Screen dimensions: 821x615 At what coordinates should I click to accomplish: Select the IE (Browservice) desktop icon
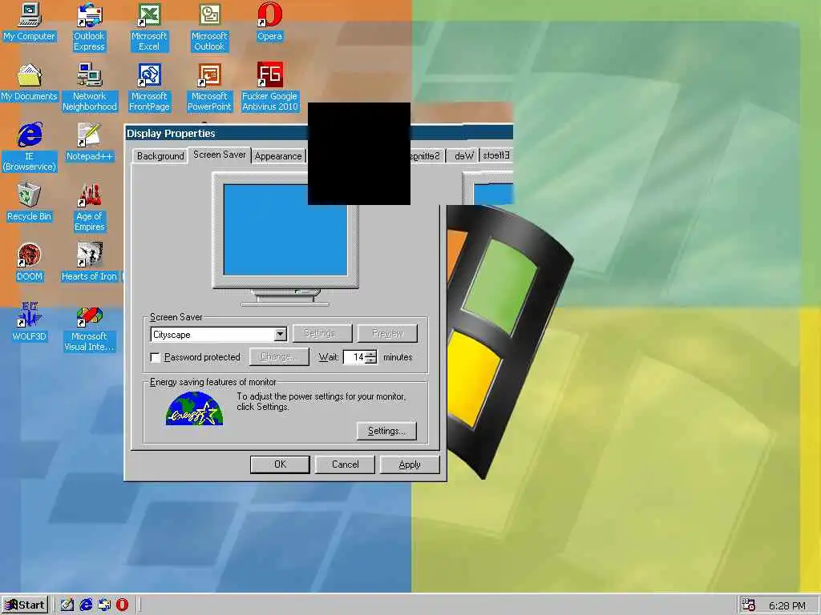[x=30, y=147]
